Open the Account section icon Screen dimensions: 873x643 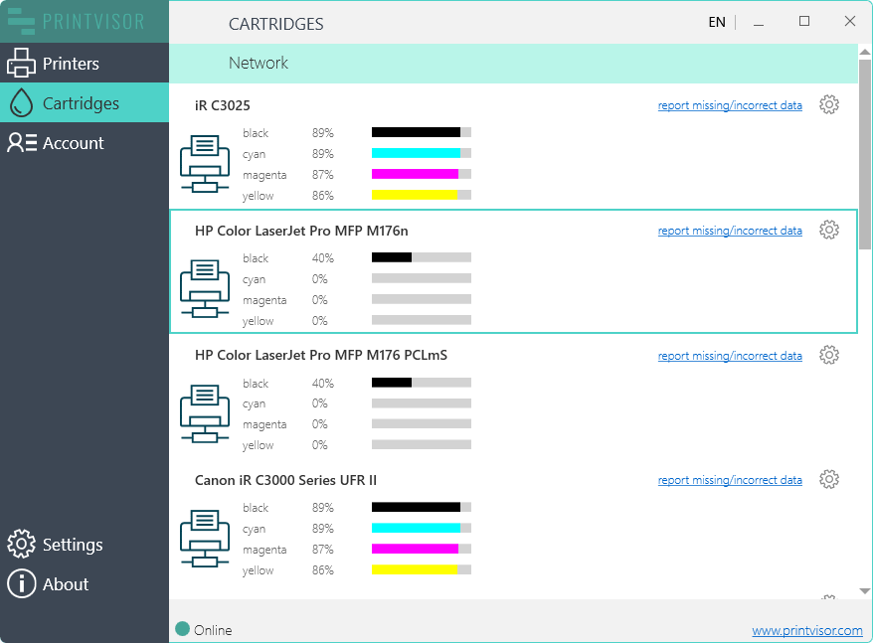[21, 142]
